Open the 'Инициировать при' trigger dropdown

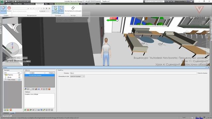77,76
